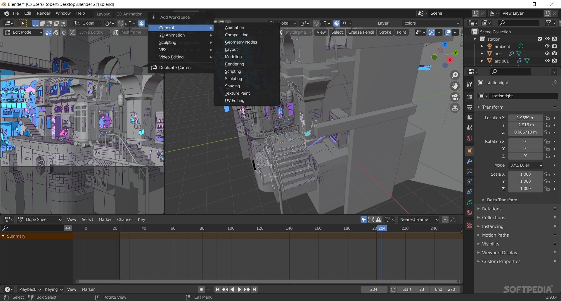Uncheck the station collection checkbox
Viewport: 561px width, 301px height.
coord(540,39)
